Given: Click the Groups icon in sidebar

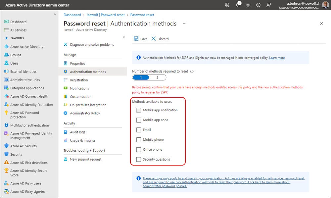Looking at the screenshot, I should [6, 55].
